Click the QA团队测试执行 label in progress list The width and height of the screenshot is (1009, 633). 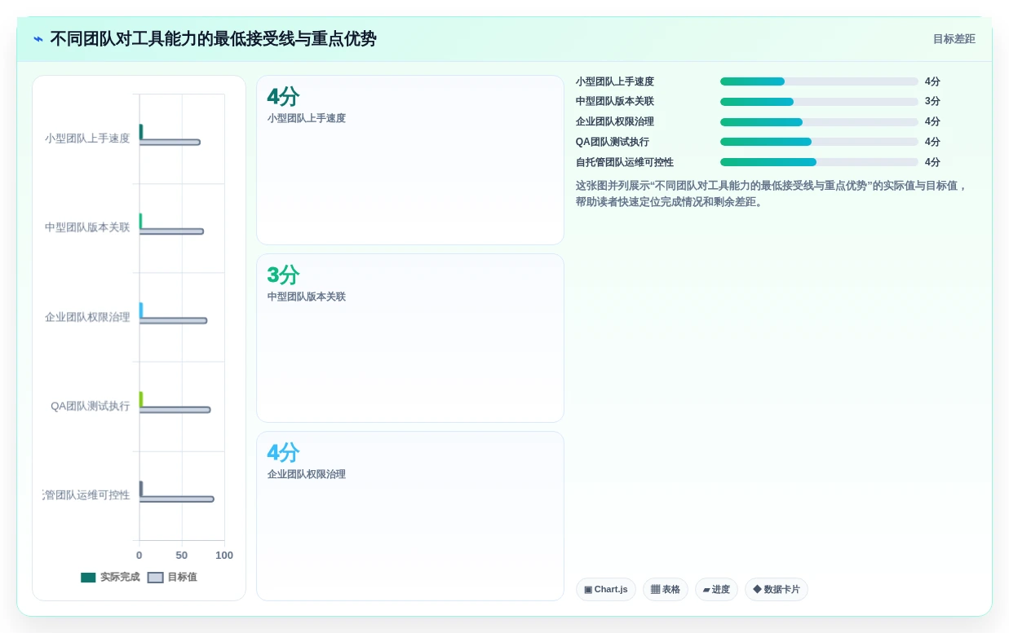(613, 142)
